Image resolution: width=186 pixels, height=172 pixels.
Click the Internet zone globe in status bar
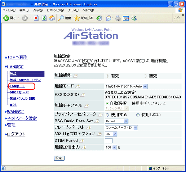click(x=150, y=168)
